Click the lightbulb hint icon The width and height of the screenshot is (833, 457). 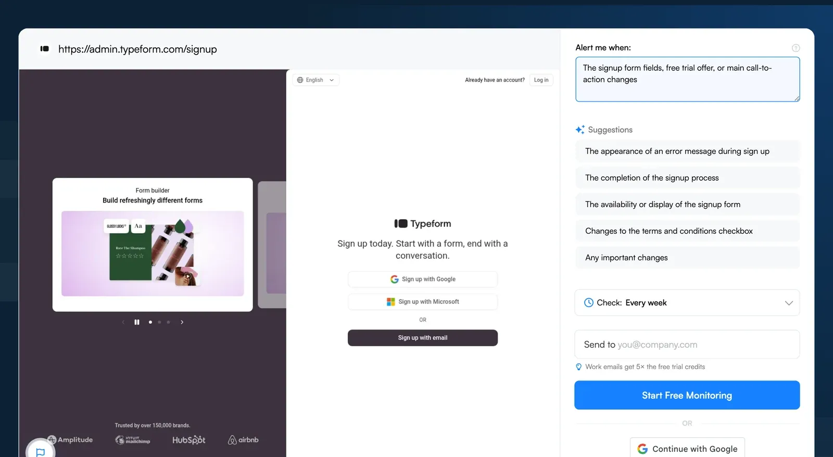(578, 367)
